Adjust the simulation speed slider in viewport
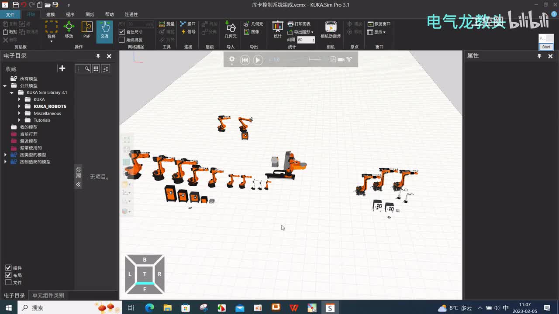The width and height of the screenshot is (559, 314). point(314,59)
